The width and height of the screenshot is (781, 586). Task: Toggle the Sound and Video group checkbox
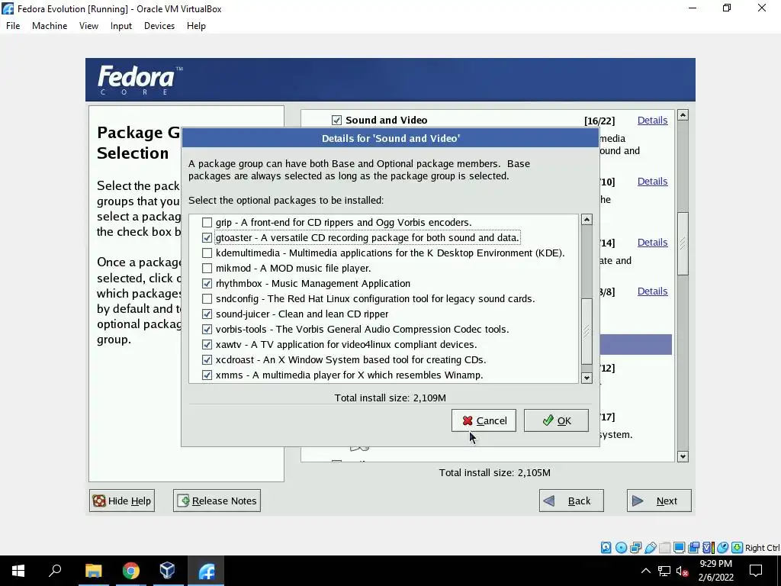(336, 120)
